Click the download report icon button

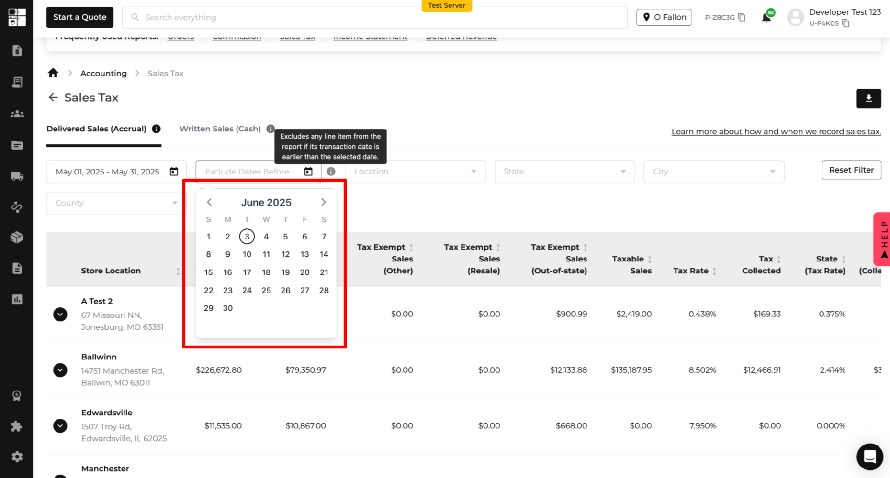(868, 98)
